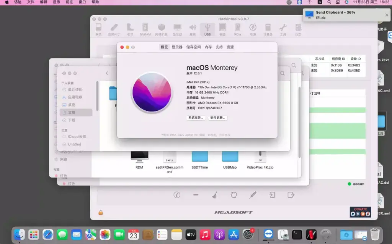
Task: Select 最近使用 in Finder sidebar
Action: click(76, 90)
